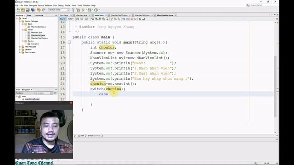This screenshot has width=294, height=165.
Task: Collapse the Model package node
Action: 23,29
